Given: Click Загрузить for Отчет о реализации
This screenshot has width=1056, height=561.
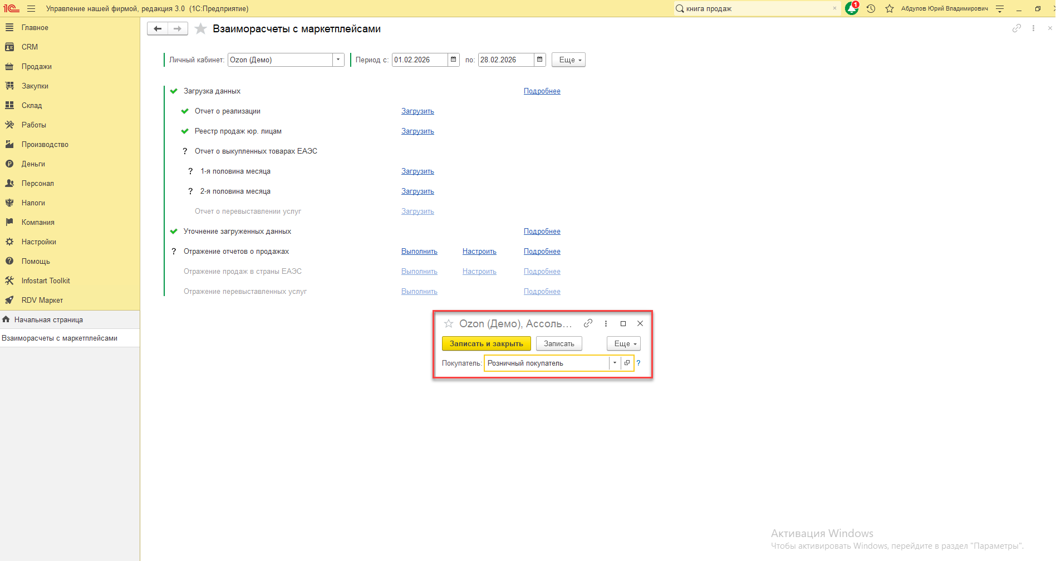Looking at the screenshot, I should tap(418, 111).
